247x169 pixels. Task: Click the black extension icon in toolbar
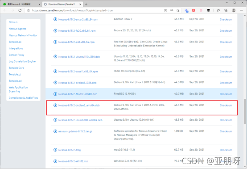coord(209,10)
